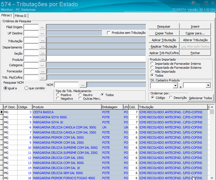The width and height of the screenshot is (216, 180).
Task: Open Fornecedor lookup ellipsis button
Action: [x=43, y=71]
